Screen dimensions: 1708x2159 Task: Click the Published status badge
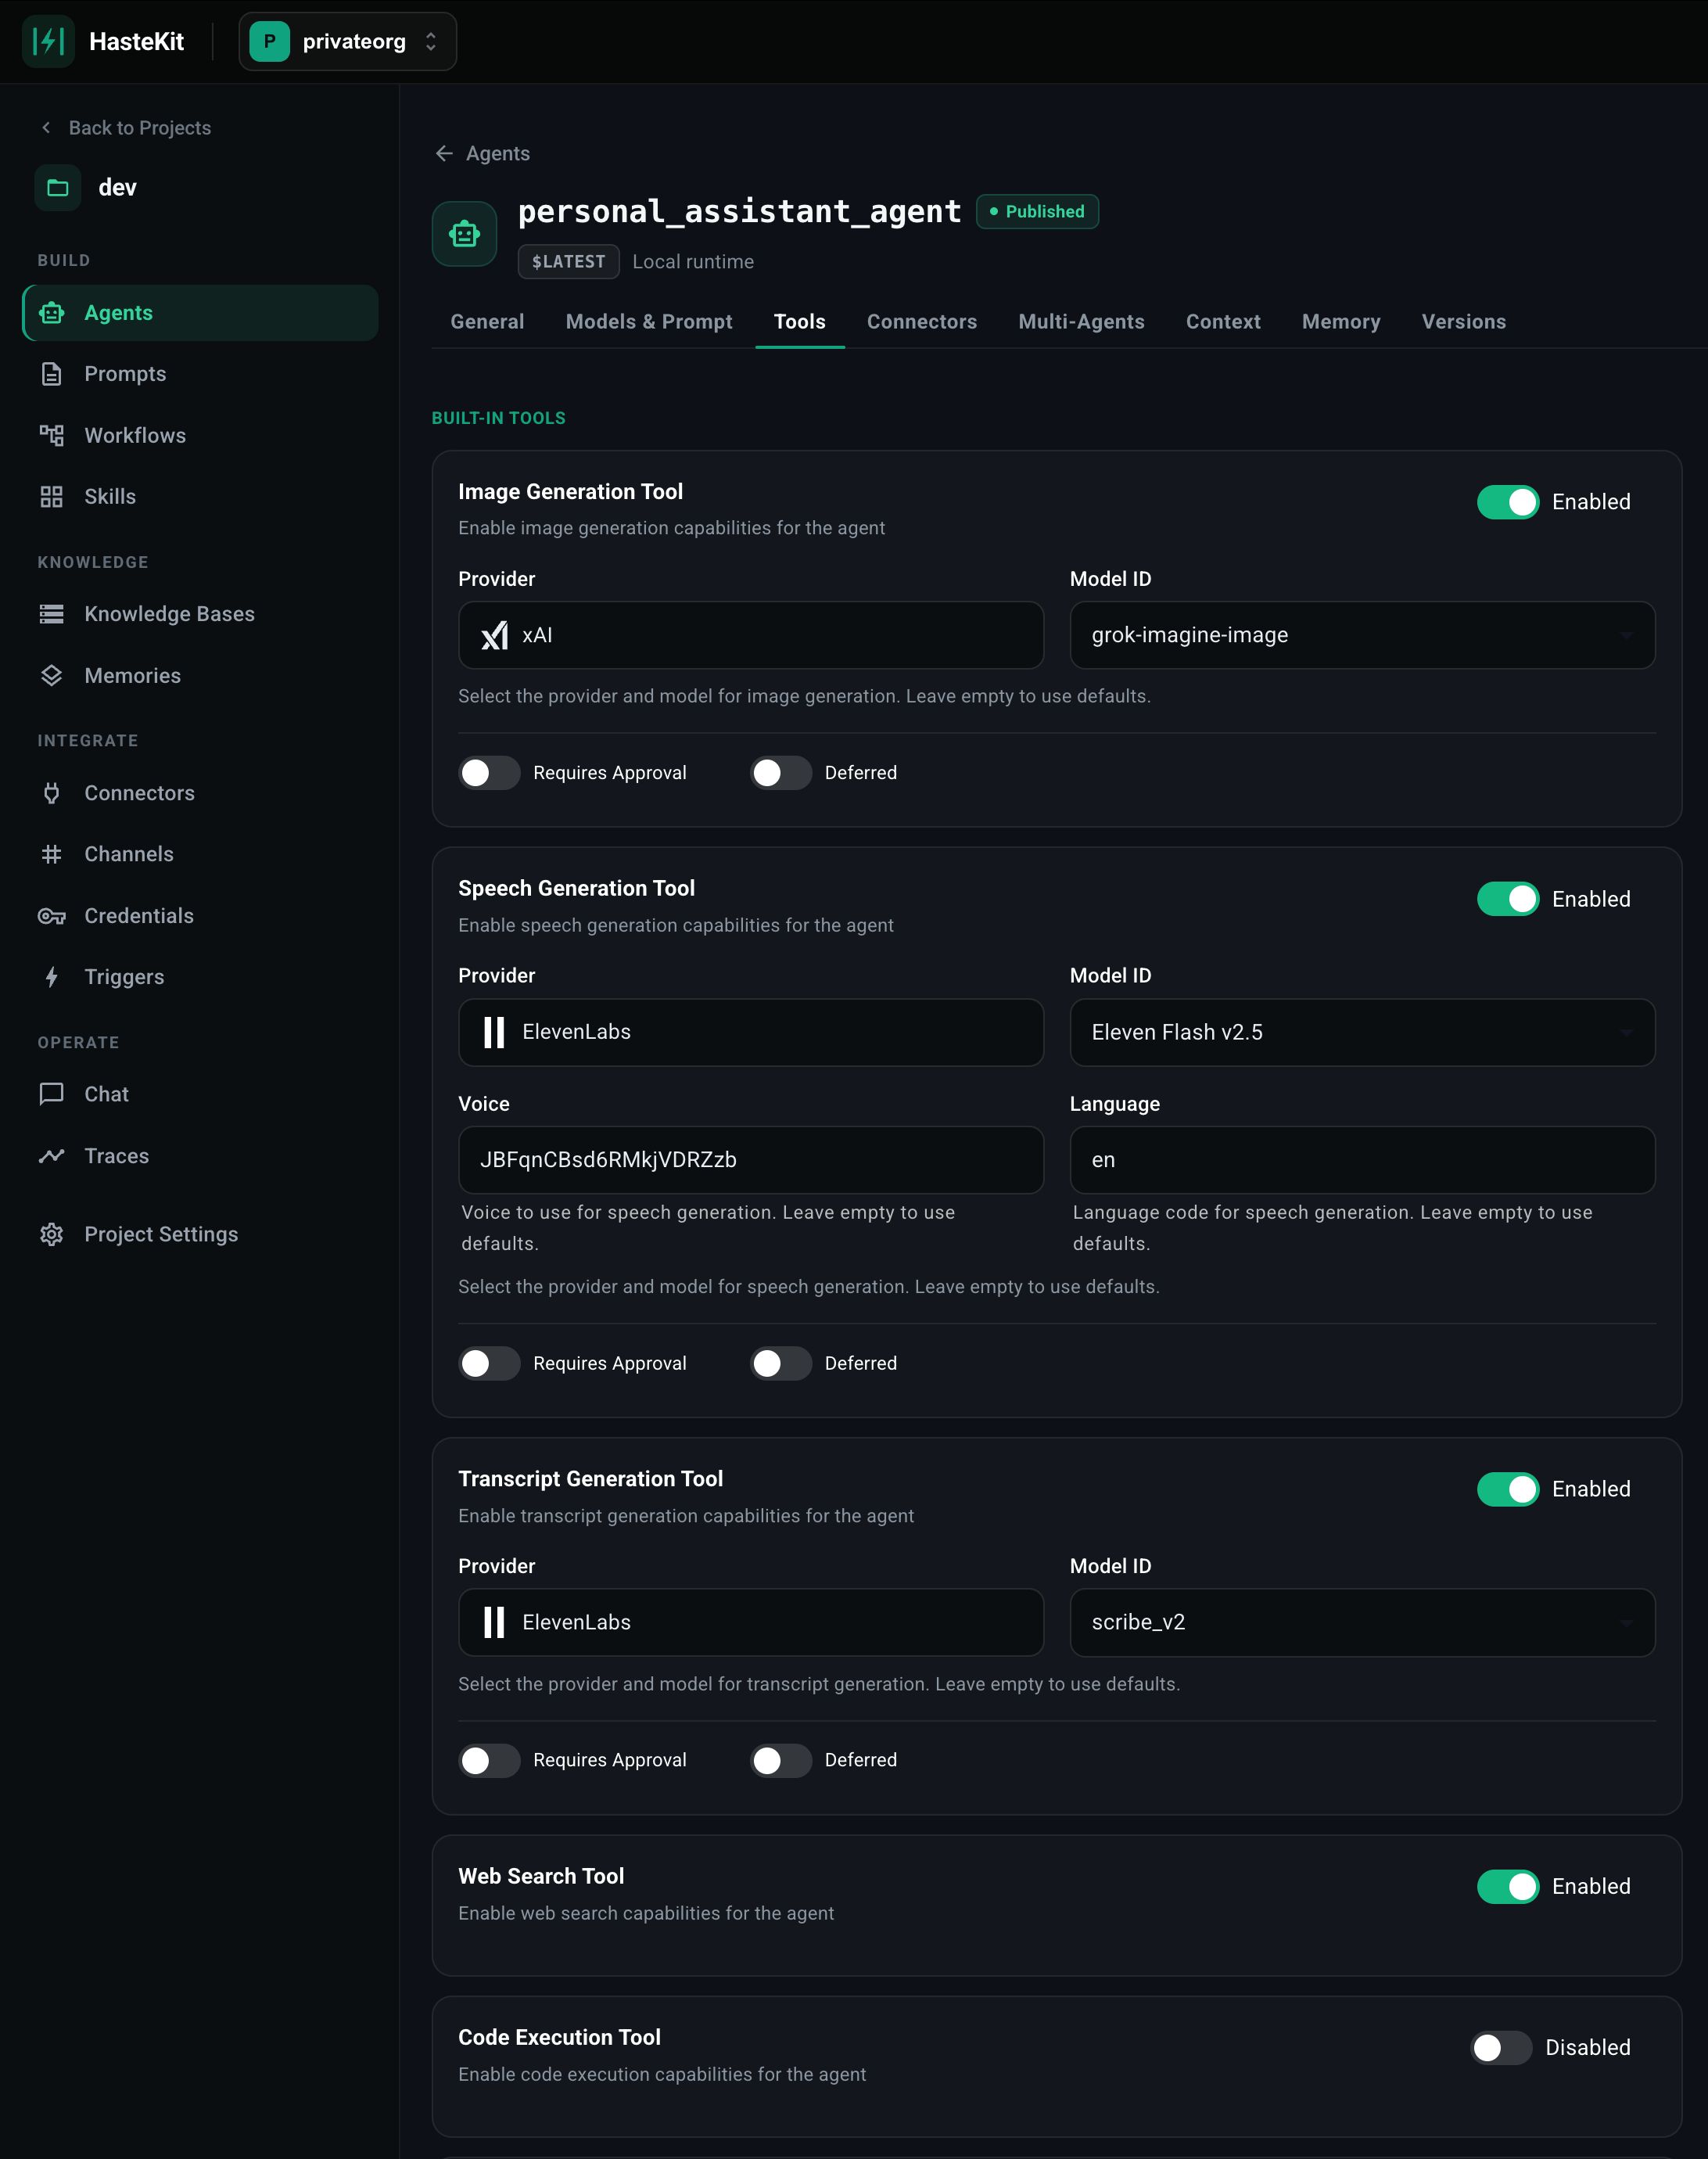tap(1037, 212)
